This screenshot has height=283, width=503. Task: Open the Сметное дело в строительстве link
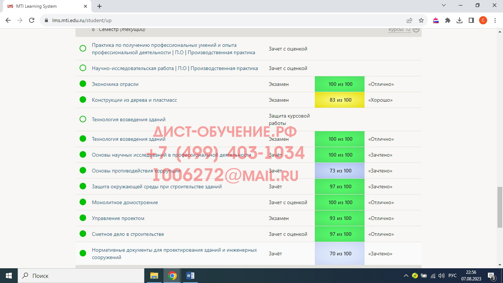click(x=128, y=234)
